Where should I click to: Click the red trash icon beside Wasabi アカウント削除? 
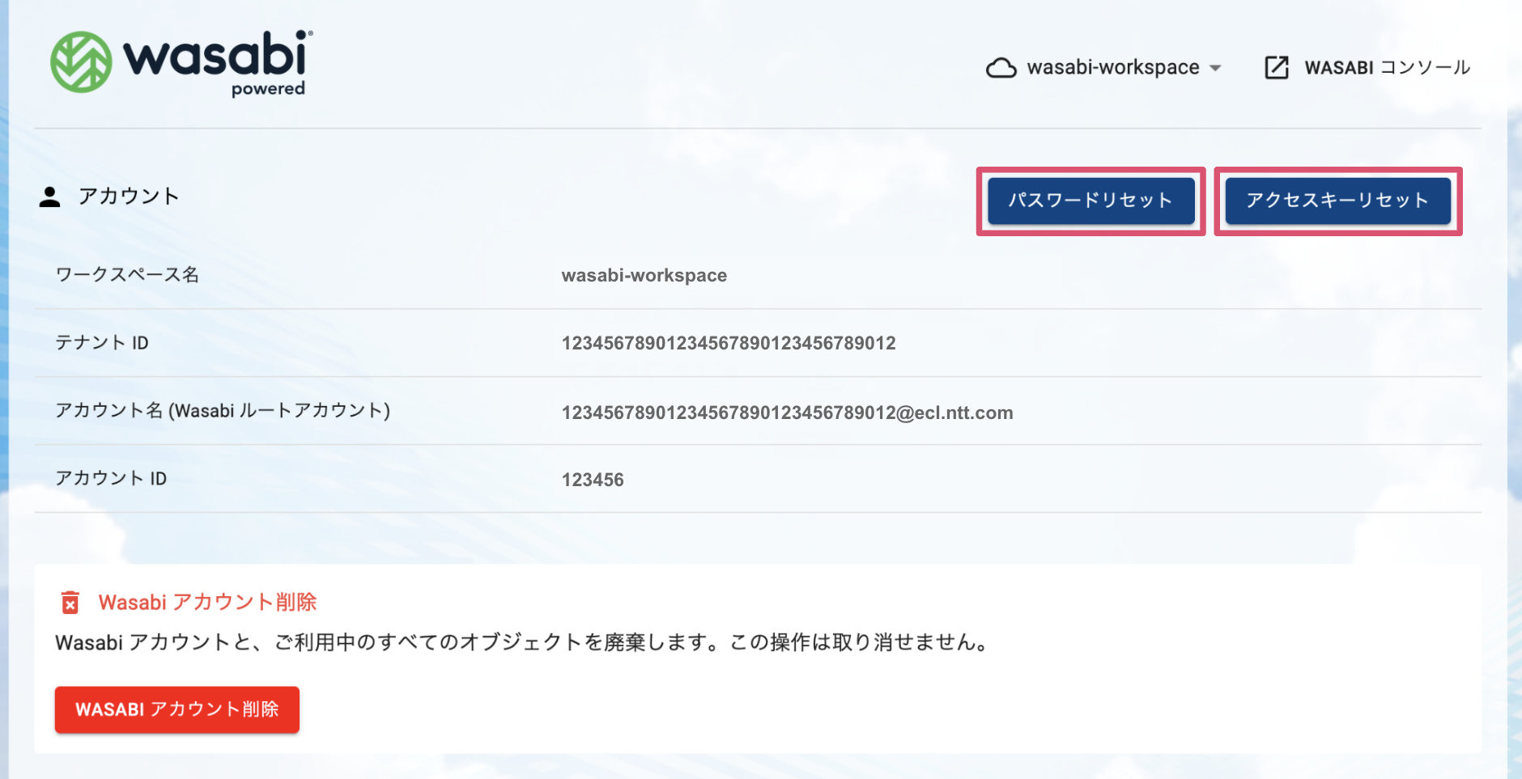[70, 603]
